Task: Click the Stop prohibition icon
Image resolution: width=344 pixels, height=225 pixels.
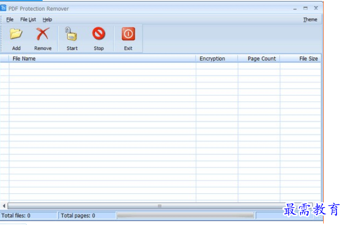Action: pos(98,34)
